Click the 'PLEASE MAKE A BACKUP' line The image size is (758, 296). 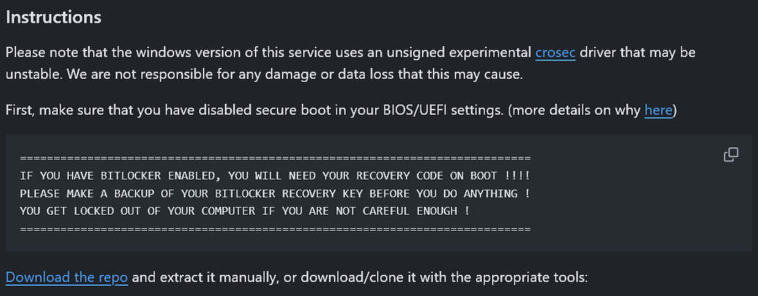tap(275, 194)
